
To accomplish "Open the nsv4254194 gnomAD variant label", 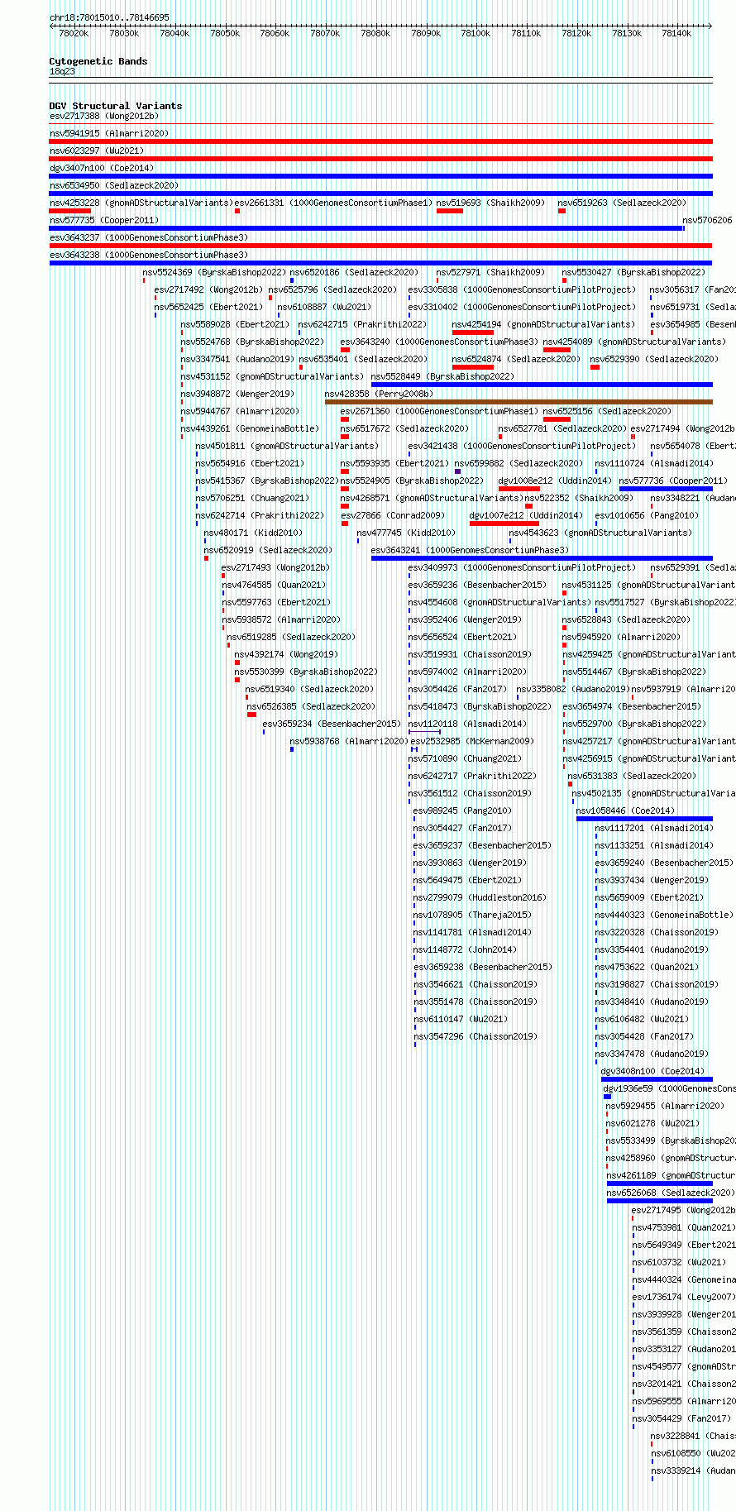I will point(543,325).
